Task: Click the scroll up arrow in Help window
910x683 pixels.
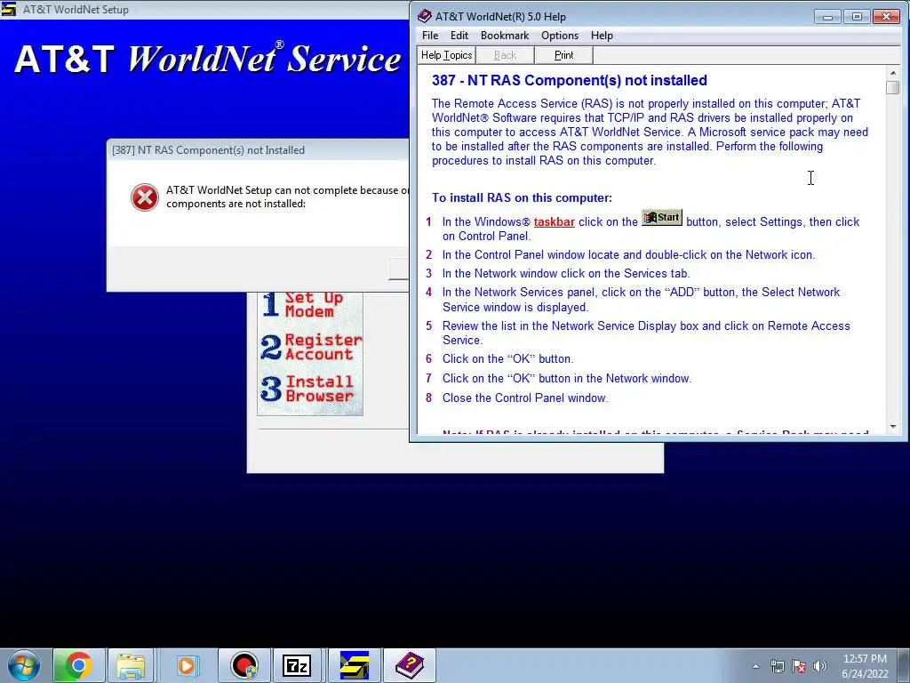Action: tap(892, 73)
